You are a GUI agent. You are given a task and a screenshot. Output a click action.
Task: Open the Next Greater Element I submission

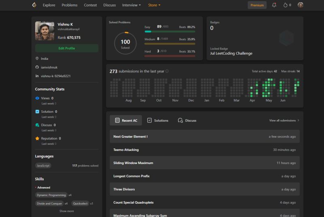205,137
